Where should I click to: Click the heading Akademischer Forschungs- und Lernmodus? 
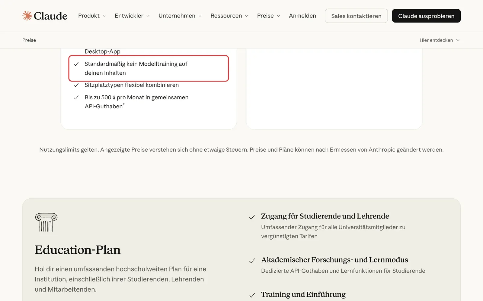pos(334,260)
